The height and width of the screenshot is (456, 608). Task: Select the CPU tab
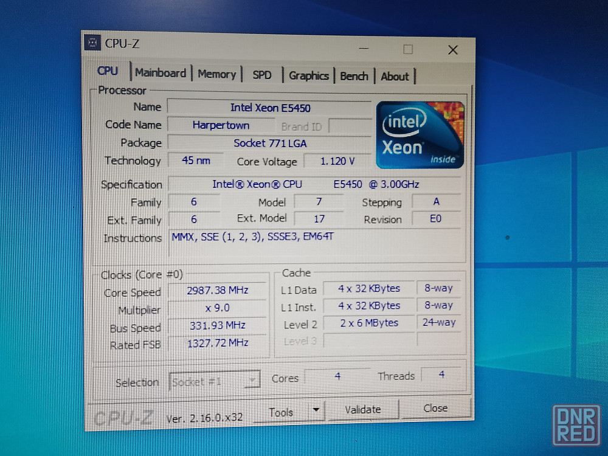108,71
